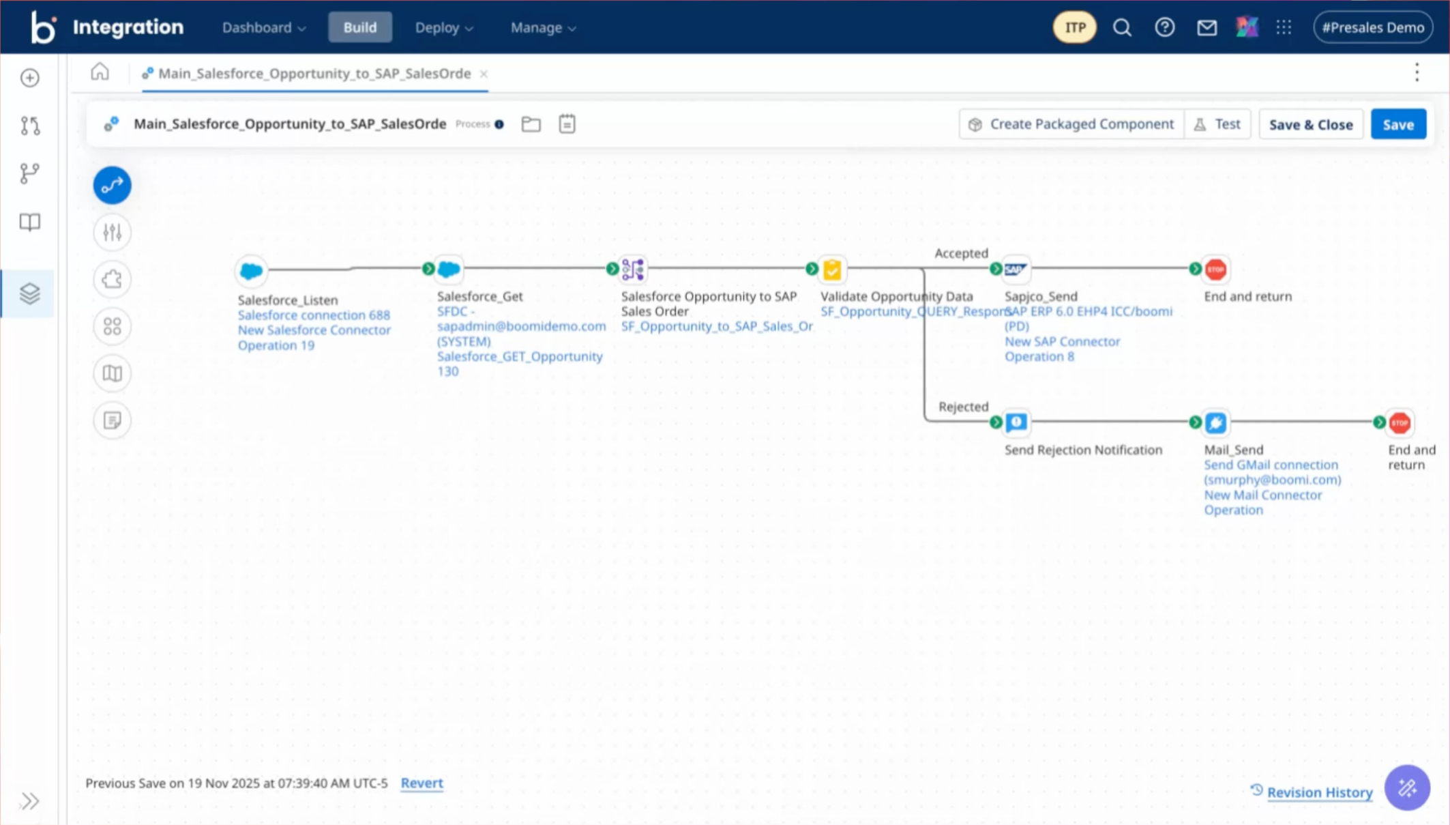Open the folder icon beside process name
The width and height of the screenshot is (1450, 825).
coord(531,124)
